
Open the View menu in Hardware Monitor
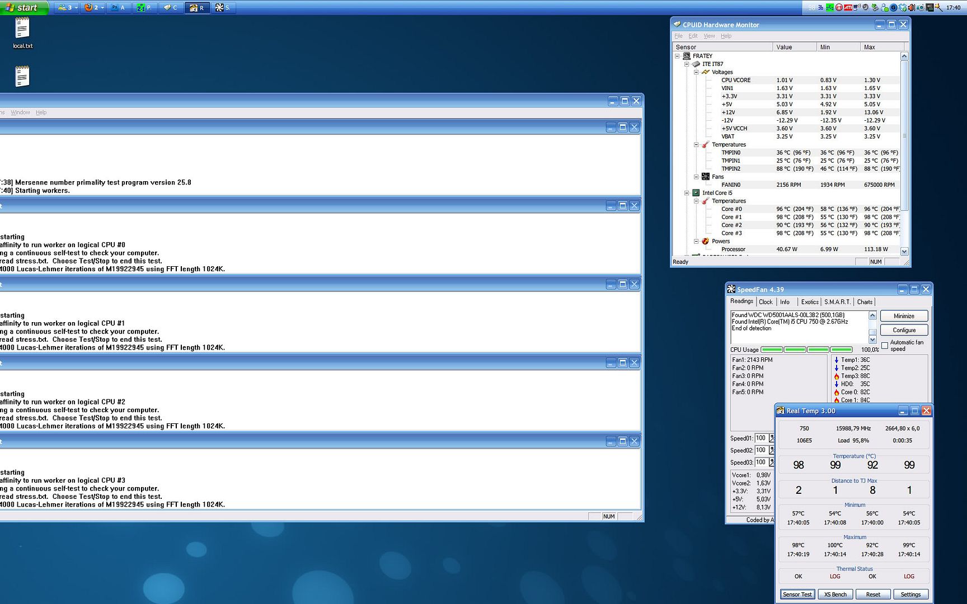(709, 36)
